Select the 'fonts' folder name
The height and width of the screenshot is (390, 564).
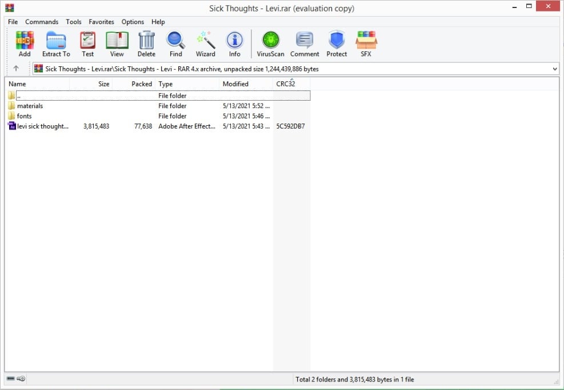24,116
